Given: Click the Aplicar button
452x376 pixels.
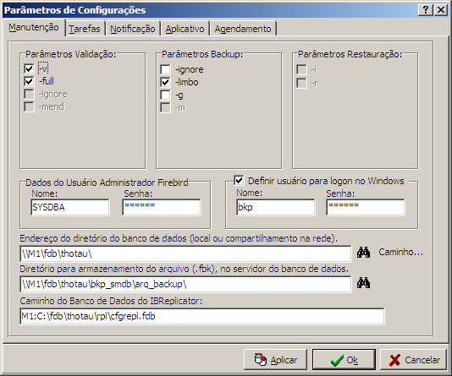Looking at the screenshot, I should pyautogui.click(x=275, y=360).
